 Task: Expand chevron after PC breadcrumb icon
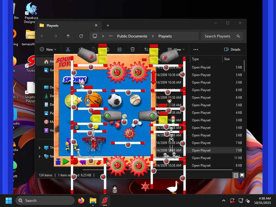[103, 36]
